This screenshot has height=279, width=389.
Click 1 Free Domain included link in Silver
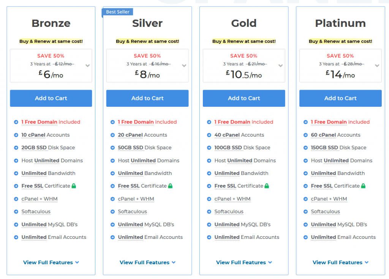point(147,122)
